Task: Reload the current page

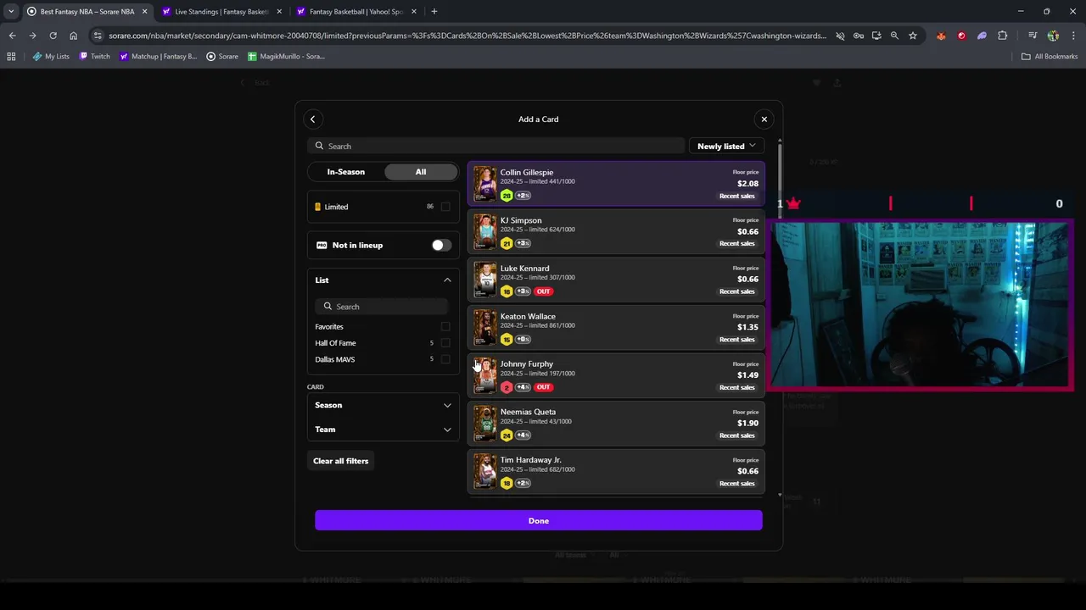Action: click(x=53, y=36)
